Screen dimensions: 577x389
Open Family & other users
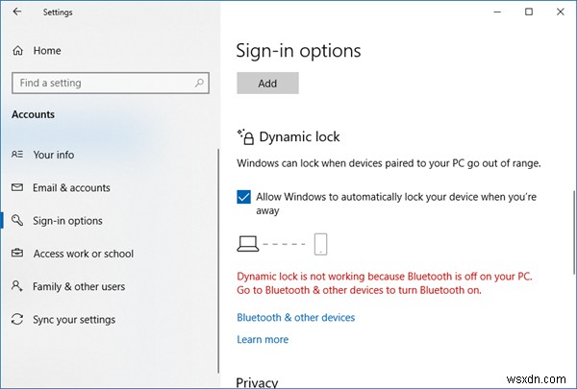click(79, 286)
